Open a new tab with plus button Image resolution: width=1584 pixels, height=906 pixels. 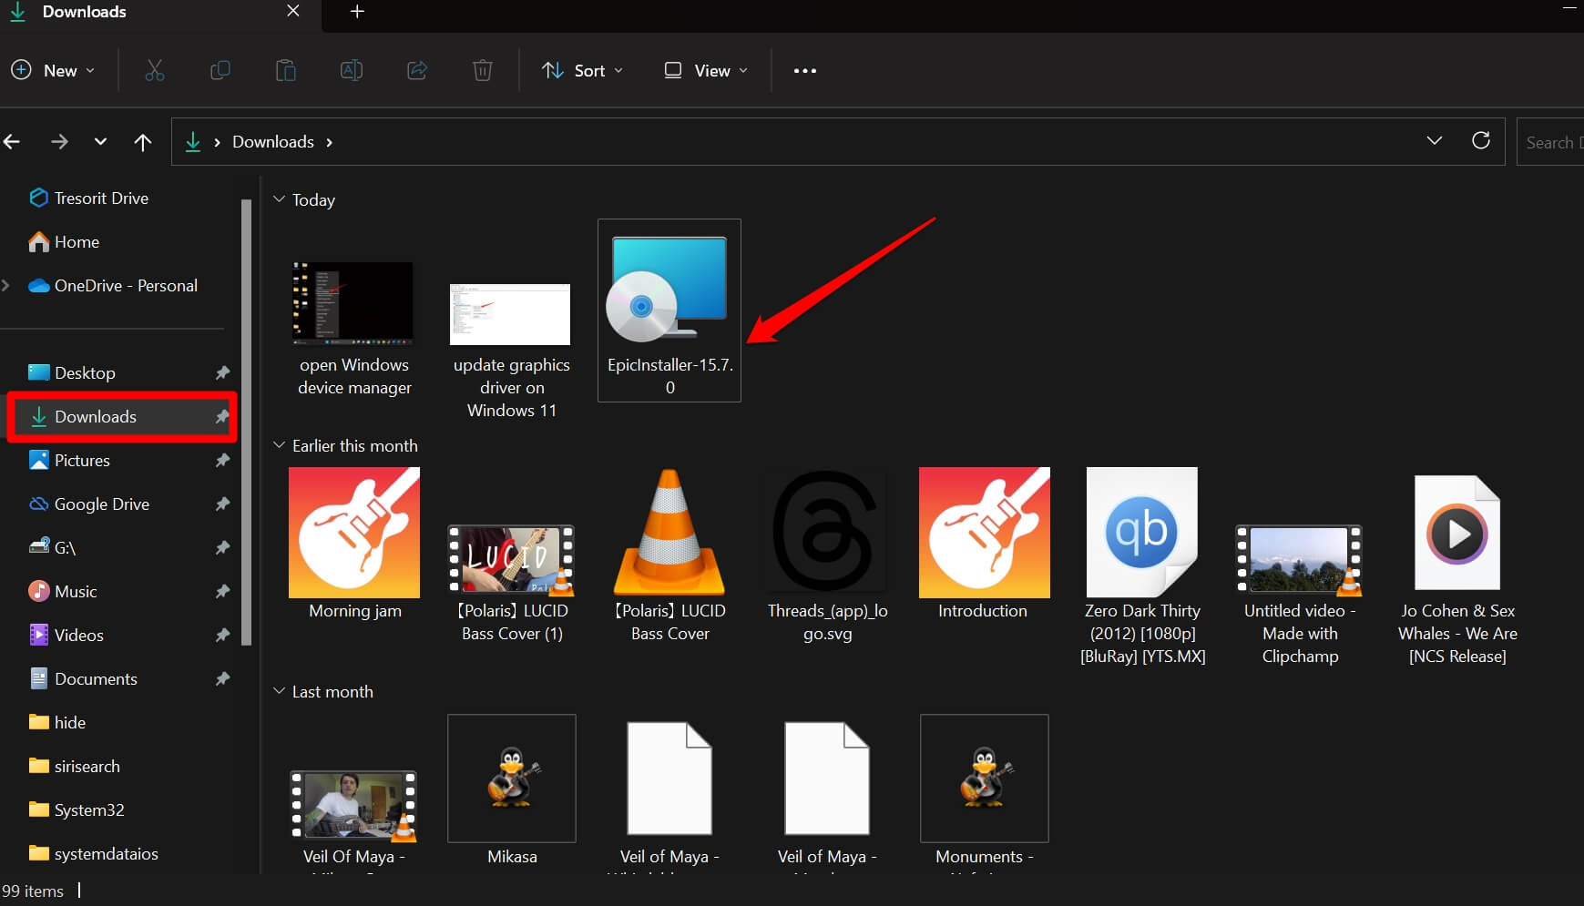[x=357, y=12]
